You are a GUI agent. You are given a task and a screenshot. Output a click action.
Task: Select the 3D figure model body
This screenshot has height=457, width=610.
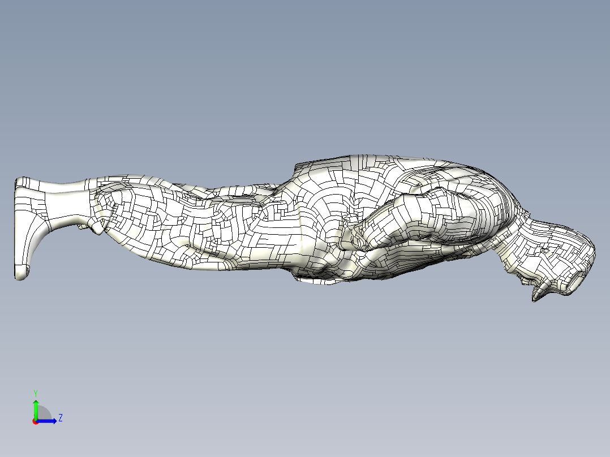coord(305,227)
